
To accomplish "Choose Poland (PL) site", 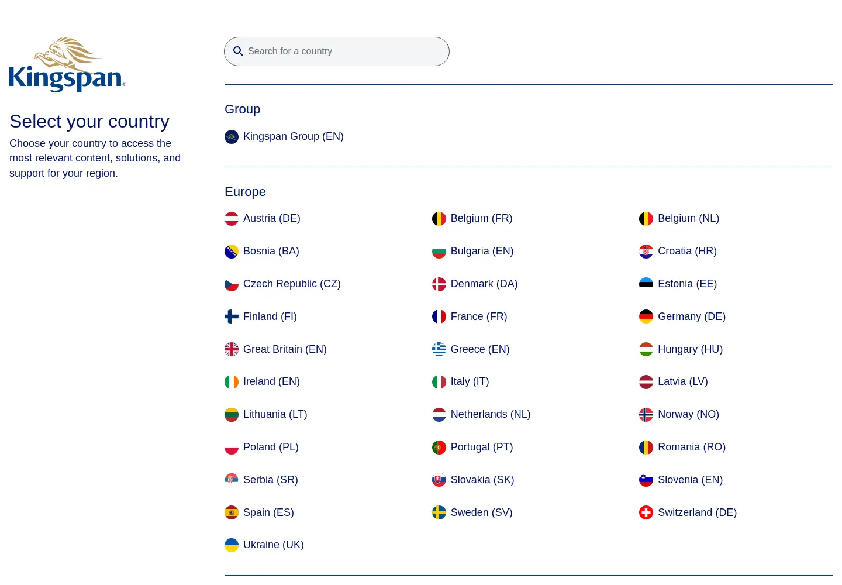I will (262, 447).
